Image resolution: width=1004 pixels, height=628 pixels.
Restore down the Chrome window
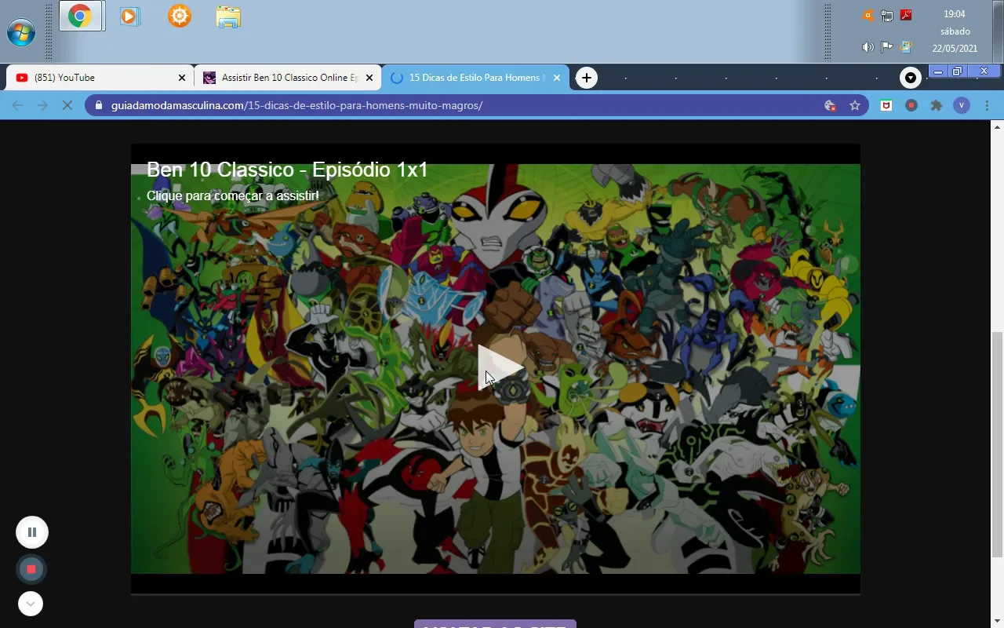pyautogui.click(x=958, y=71)
